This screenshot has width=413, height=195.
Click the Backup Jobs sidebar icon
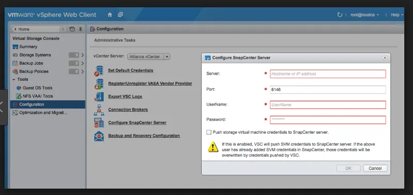click(15, 63)
